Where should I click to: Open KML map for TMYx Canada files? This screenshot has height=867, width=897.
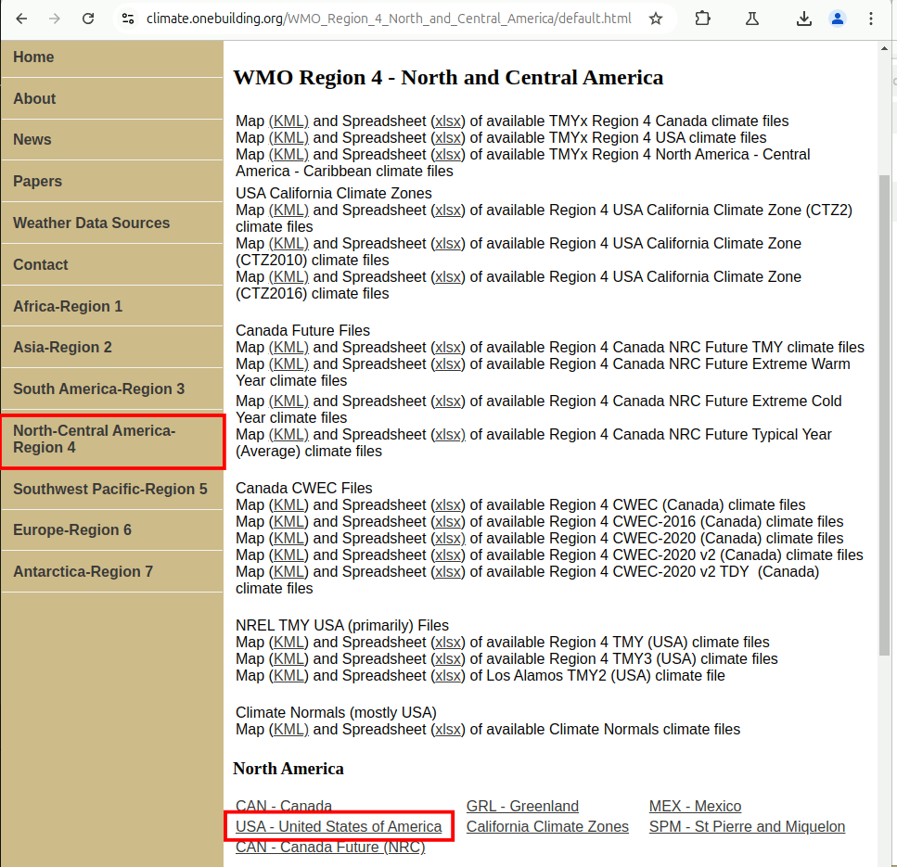[288, 121]
